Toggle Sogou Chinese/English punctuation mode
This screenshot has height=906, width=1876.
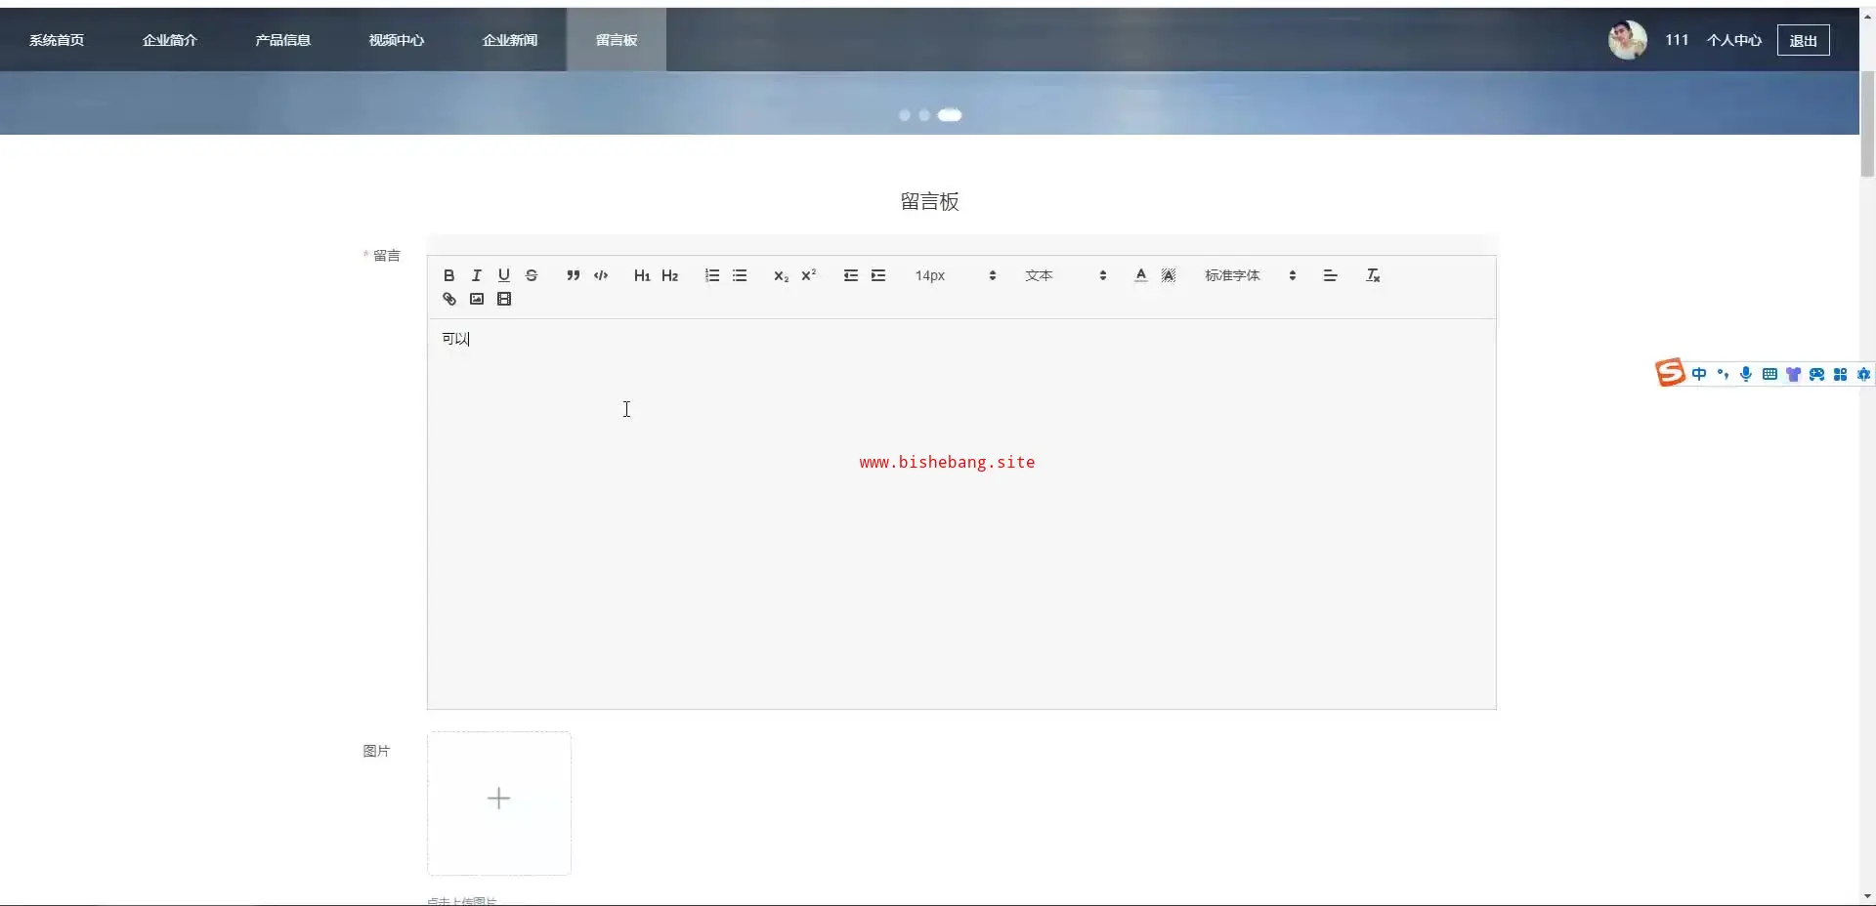1723,374
